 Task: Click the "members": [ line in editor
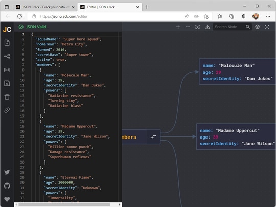tap(48, 65)
